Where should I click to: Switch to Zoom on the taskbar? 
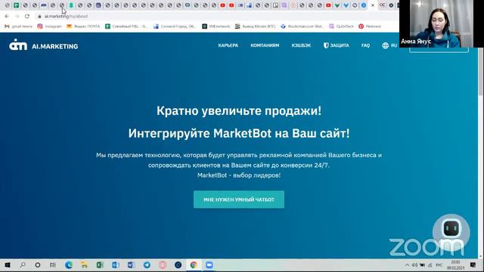(209, 265)
